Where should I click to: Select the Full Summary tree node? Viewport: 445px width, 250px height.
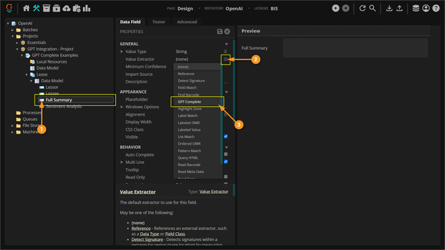point(59,100)
